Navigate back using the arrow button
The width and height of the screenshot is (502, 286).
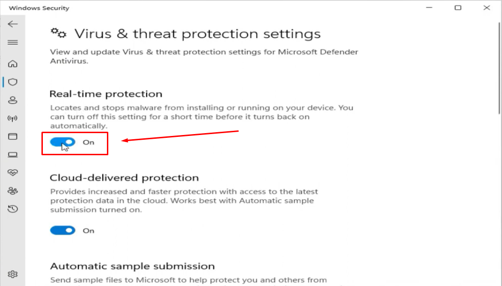pyautogui.click(x=13, y=24)
